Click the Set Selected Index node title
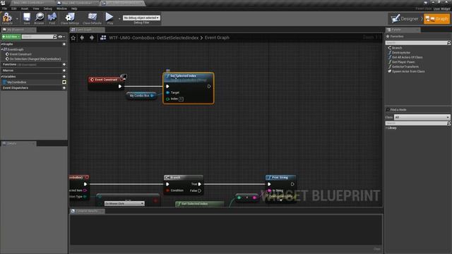Image resolution: width=452 pixels, height=254 pixels. pyautogui.click(x=183, y=76)
